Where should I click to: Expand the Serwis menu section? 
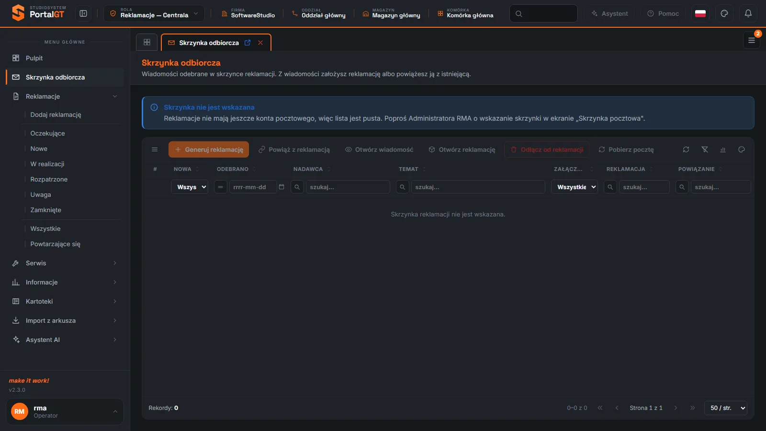(65, 263)
